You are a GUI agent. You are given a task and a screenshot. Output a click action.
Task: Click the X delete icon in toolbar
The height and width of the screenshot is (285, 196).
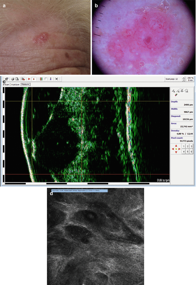56,79
